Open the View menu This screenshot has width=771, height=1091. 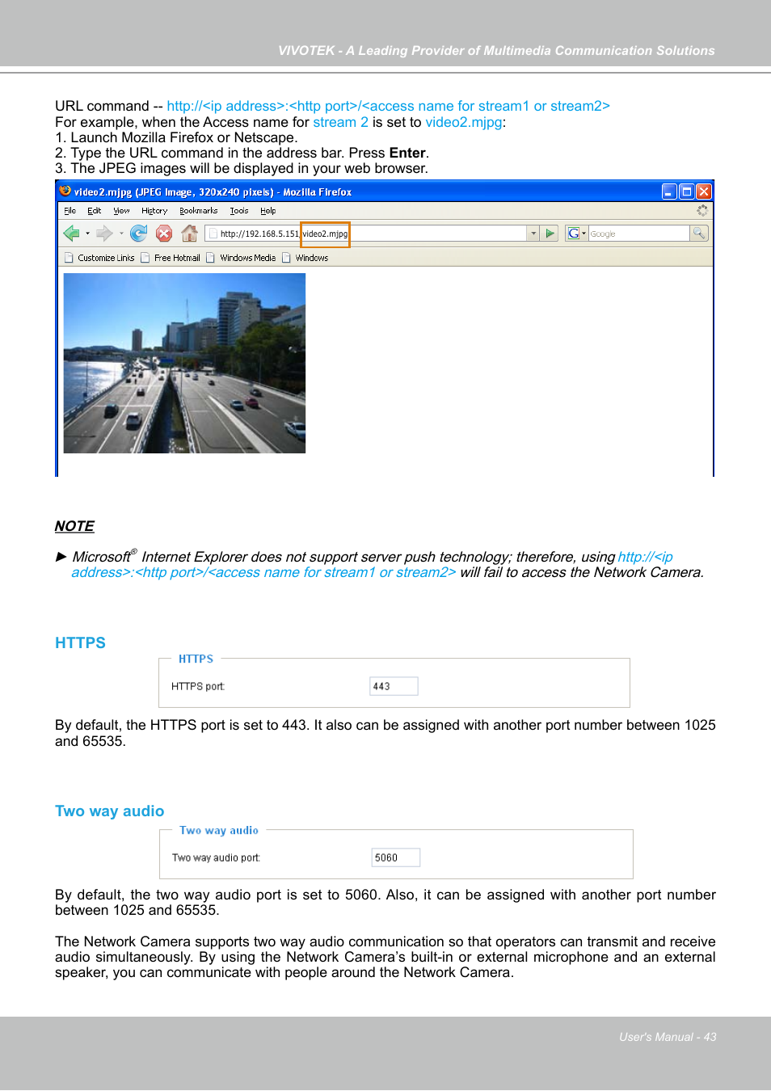(121, 211)
